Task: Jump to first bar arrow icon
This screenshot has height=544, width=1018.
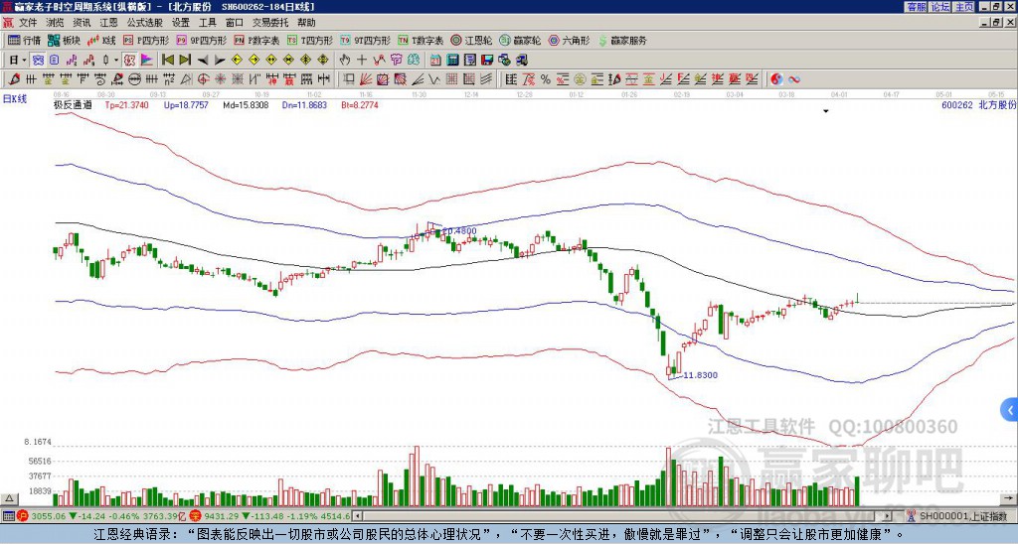Action: (167, 60)
